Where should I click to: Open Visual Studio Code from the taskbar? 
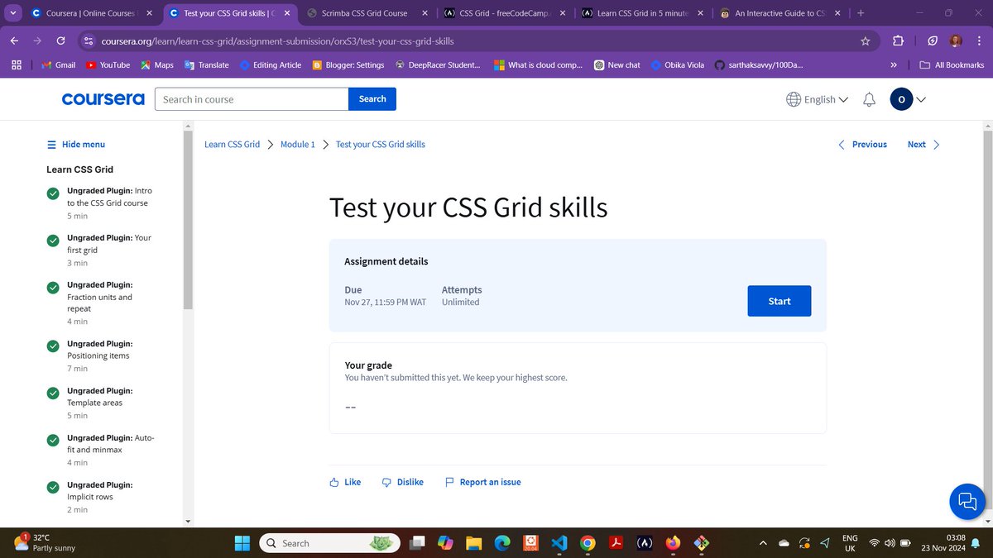pyautogui.click(x=559, y=543)
